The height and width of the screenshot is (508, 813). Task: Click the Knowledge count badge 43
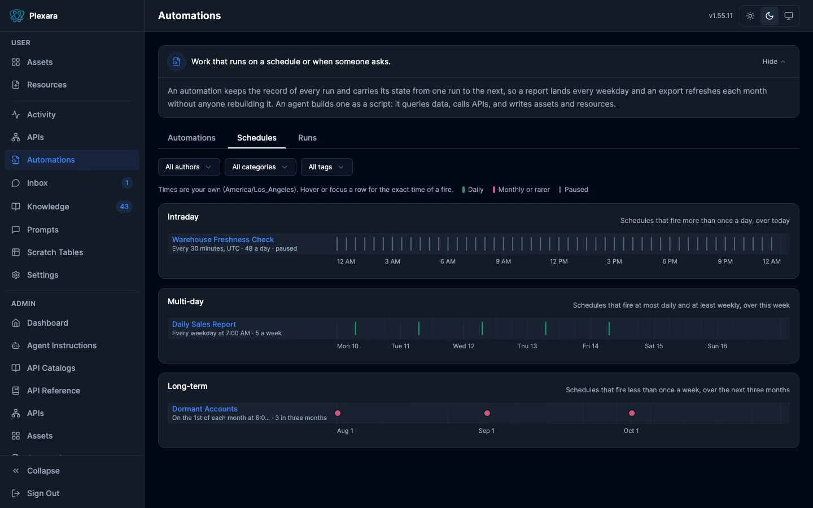click(x=124, y=207)
